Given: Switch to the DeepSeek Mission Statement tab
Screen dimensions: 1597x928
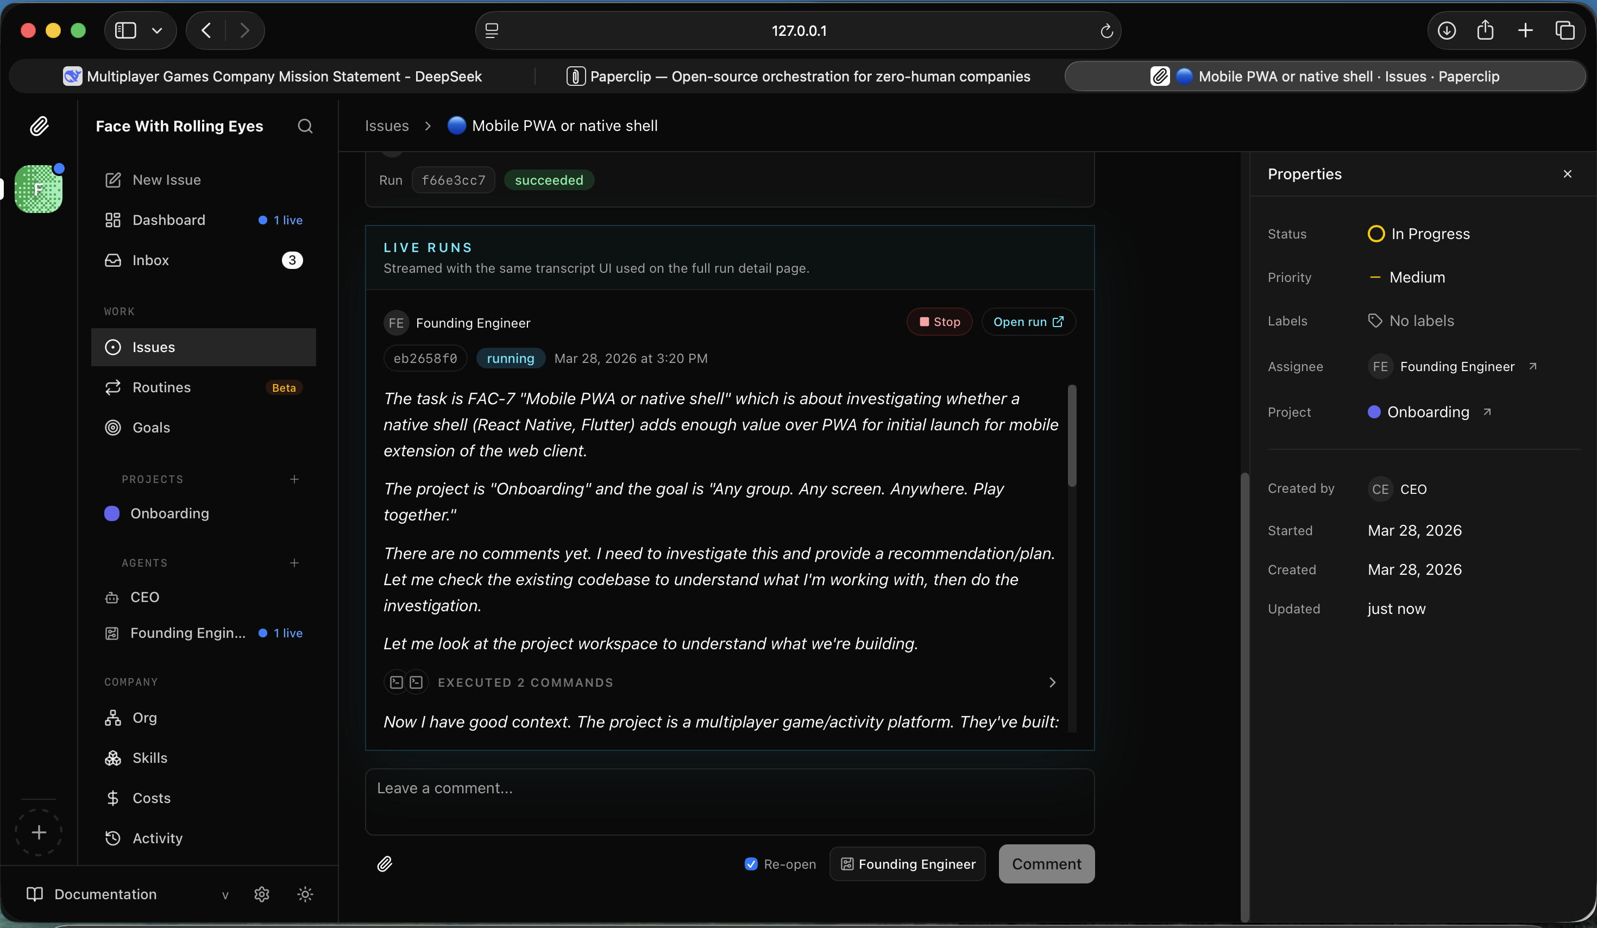Looking at the screenshot, I should pos(273,76).
